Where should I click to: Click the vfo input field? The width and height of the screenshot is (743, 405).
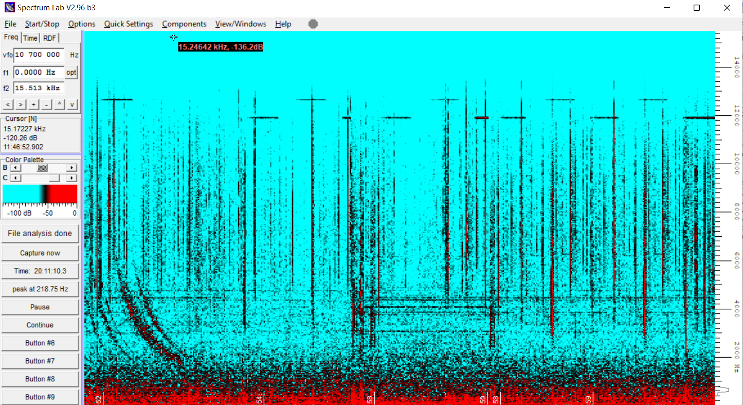pyautogui.click(x=39, y=55)
